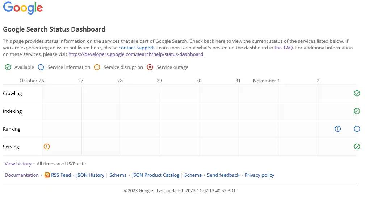
Task: Open Indexing available status checkmark icon
Action: pyautogui.click(x=357, y=111)
